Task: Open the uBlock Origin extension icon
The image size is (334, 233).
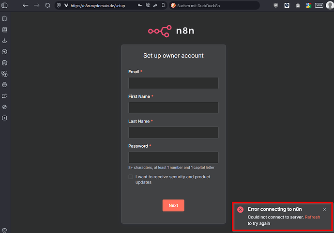Action: pyautogui.click(x=276, y=5)
